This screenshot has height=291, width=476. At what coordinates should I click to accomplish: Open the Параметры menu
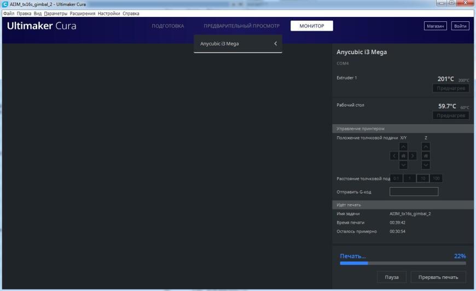point(56,13)
